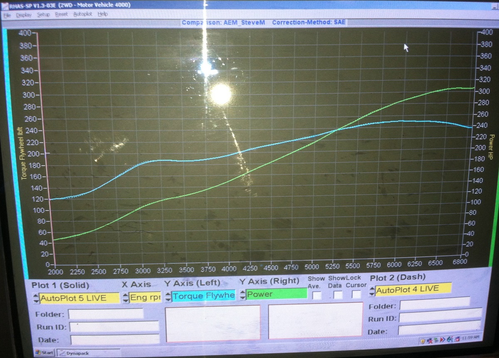Click the 2000 rpm axis tick label
Image resolution: width=499 pixels, height=358 pixels.
(55, 271)
